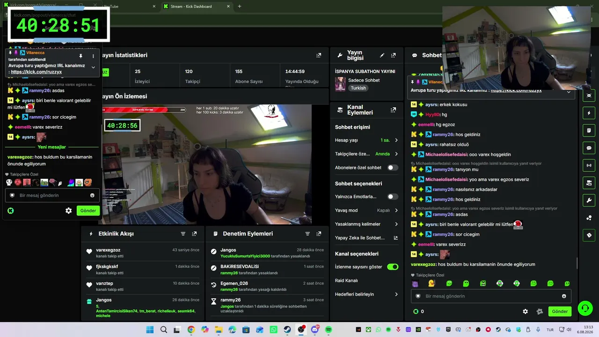Send message with dashboard Gönder button
Viewport: 599px width, 337px height.
tap(560, 311)
